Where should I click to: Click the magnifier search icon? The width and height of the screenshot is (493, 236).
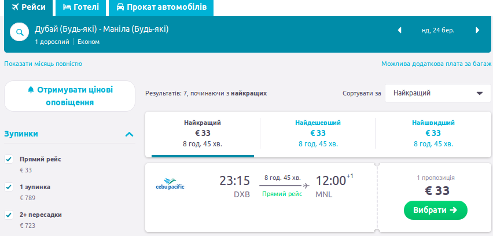[x=19, y=33]
